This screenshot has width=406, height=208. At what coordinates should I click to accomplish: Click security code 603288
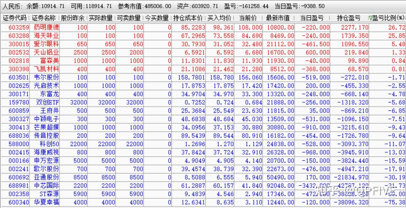tap(19, 36)
